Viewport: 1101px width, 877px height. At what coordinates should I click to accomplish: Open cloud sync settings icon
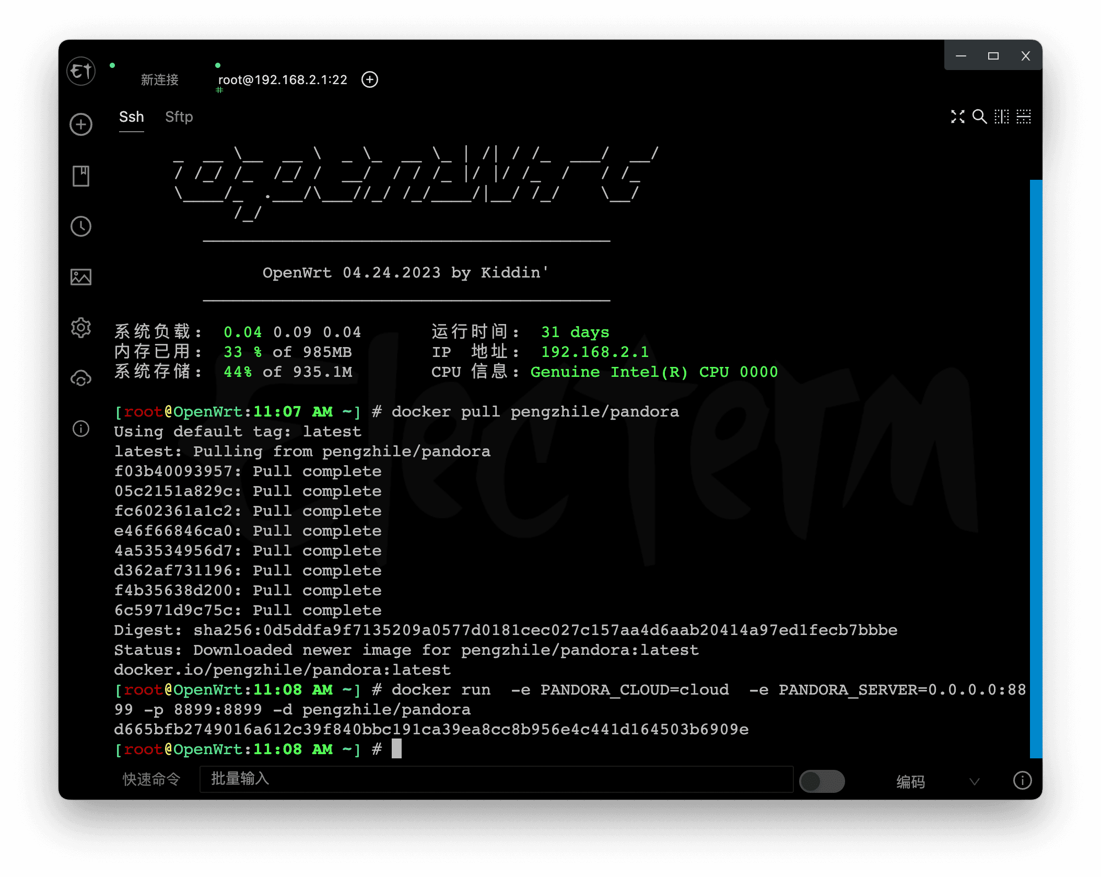coord(81,378)
